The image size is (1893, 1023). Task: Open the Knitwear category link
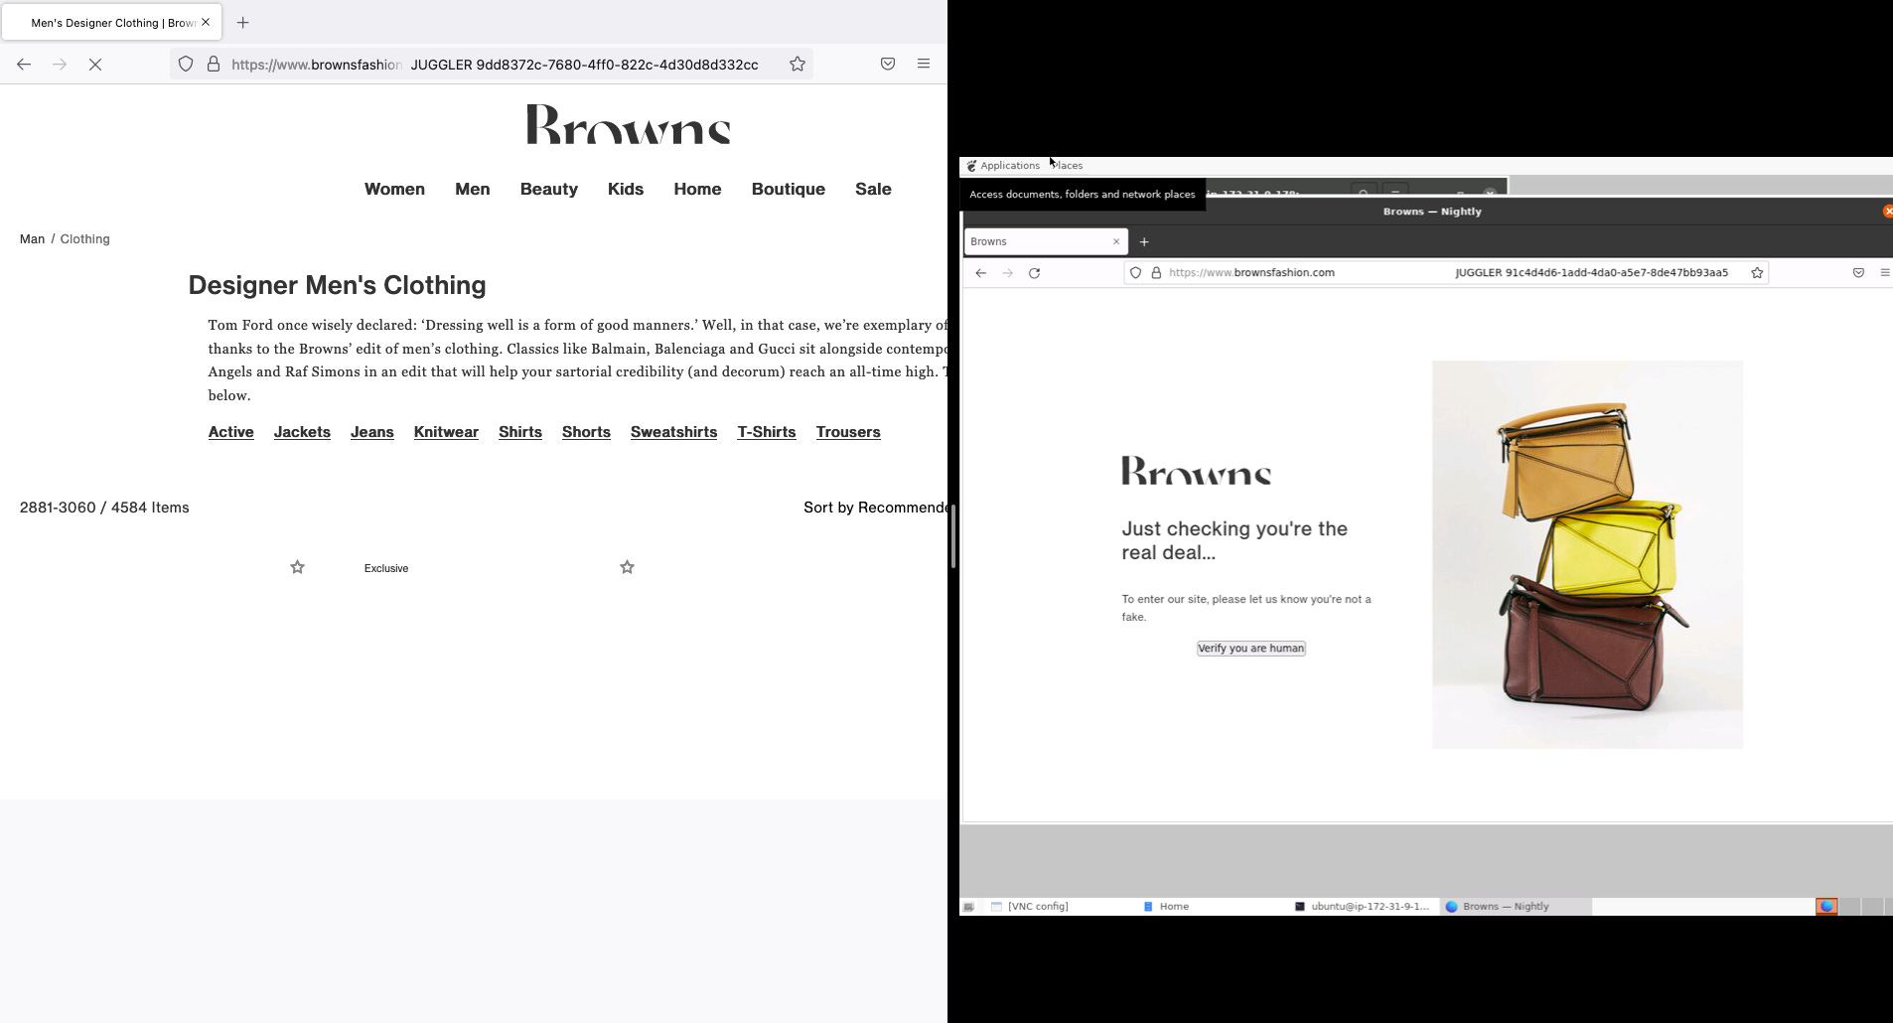pos(446,432)
